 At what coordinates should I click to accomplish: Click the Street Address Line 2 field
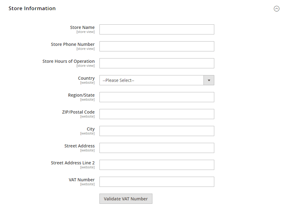pos(157,165)
